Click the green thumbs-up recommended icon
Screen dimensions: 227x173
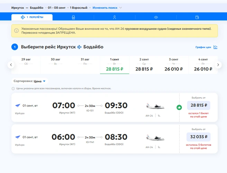coord(179,107)
